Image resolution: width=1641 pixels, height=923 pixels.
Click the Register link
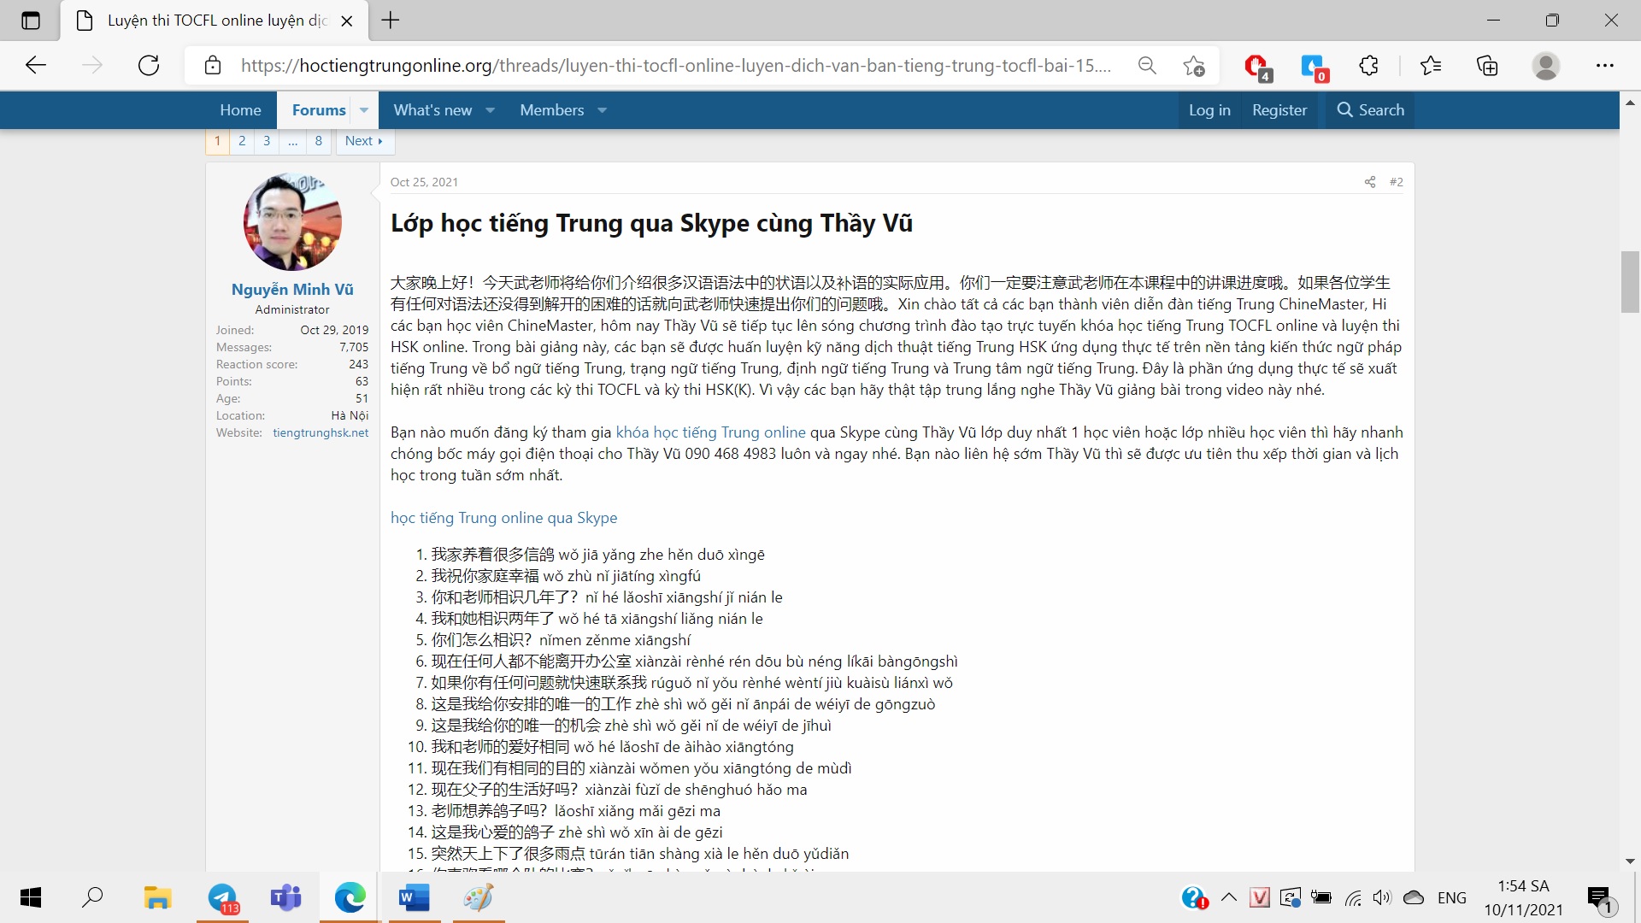[1279, 109]
